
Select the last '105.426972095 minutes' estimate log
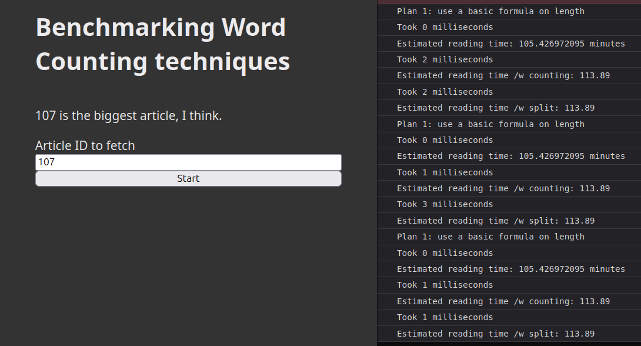(x=510, y=269)
